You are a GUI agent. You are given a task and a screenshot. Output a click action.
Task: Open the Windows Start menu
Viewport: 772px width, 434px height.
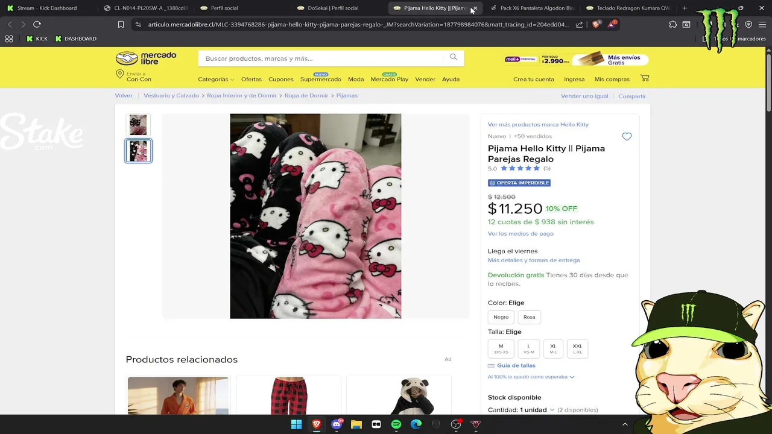point(296,424)
